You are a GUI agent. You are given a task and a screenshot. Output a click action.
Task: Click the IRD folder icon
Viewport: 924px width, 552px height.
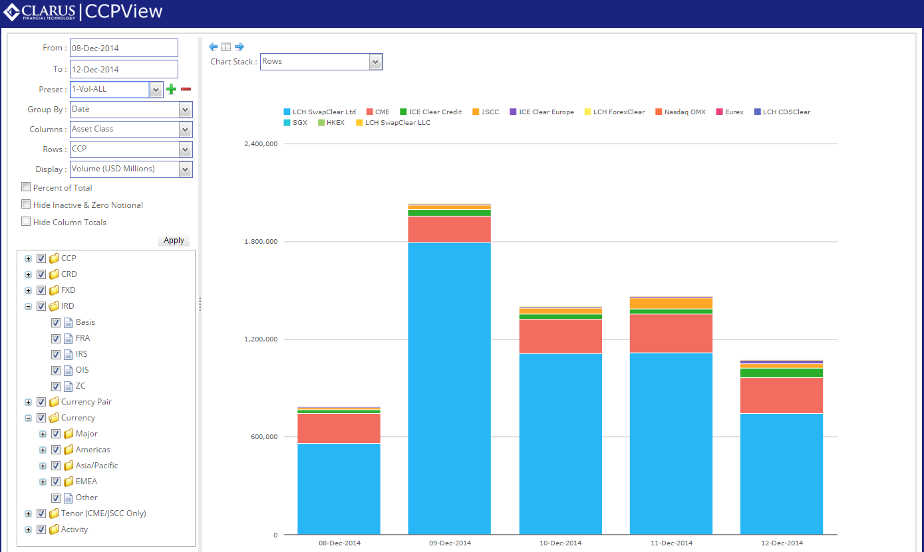(x=54, y=306)
